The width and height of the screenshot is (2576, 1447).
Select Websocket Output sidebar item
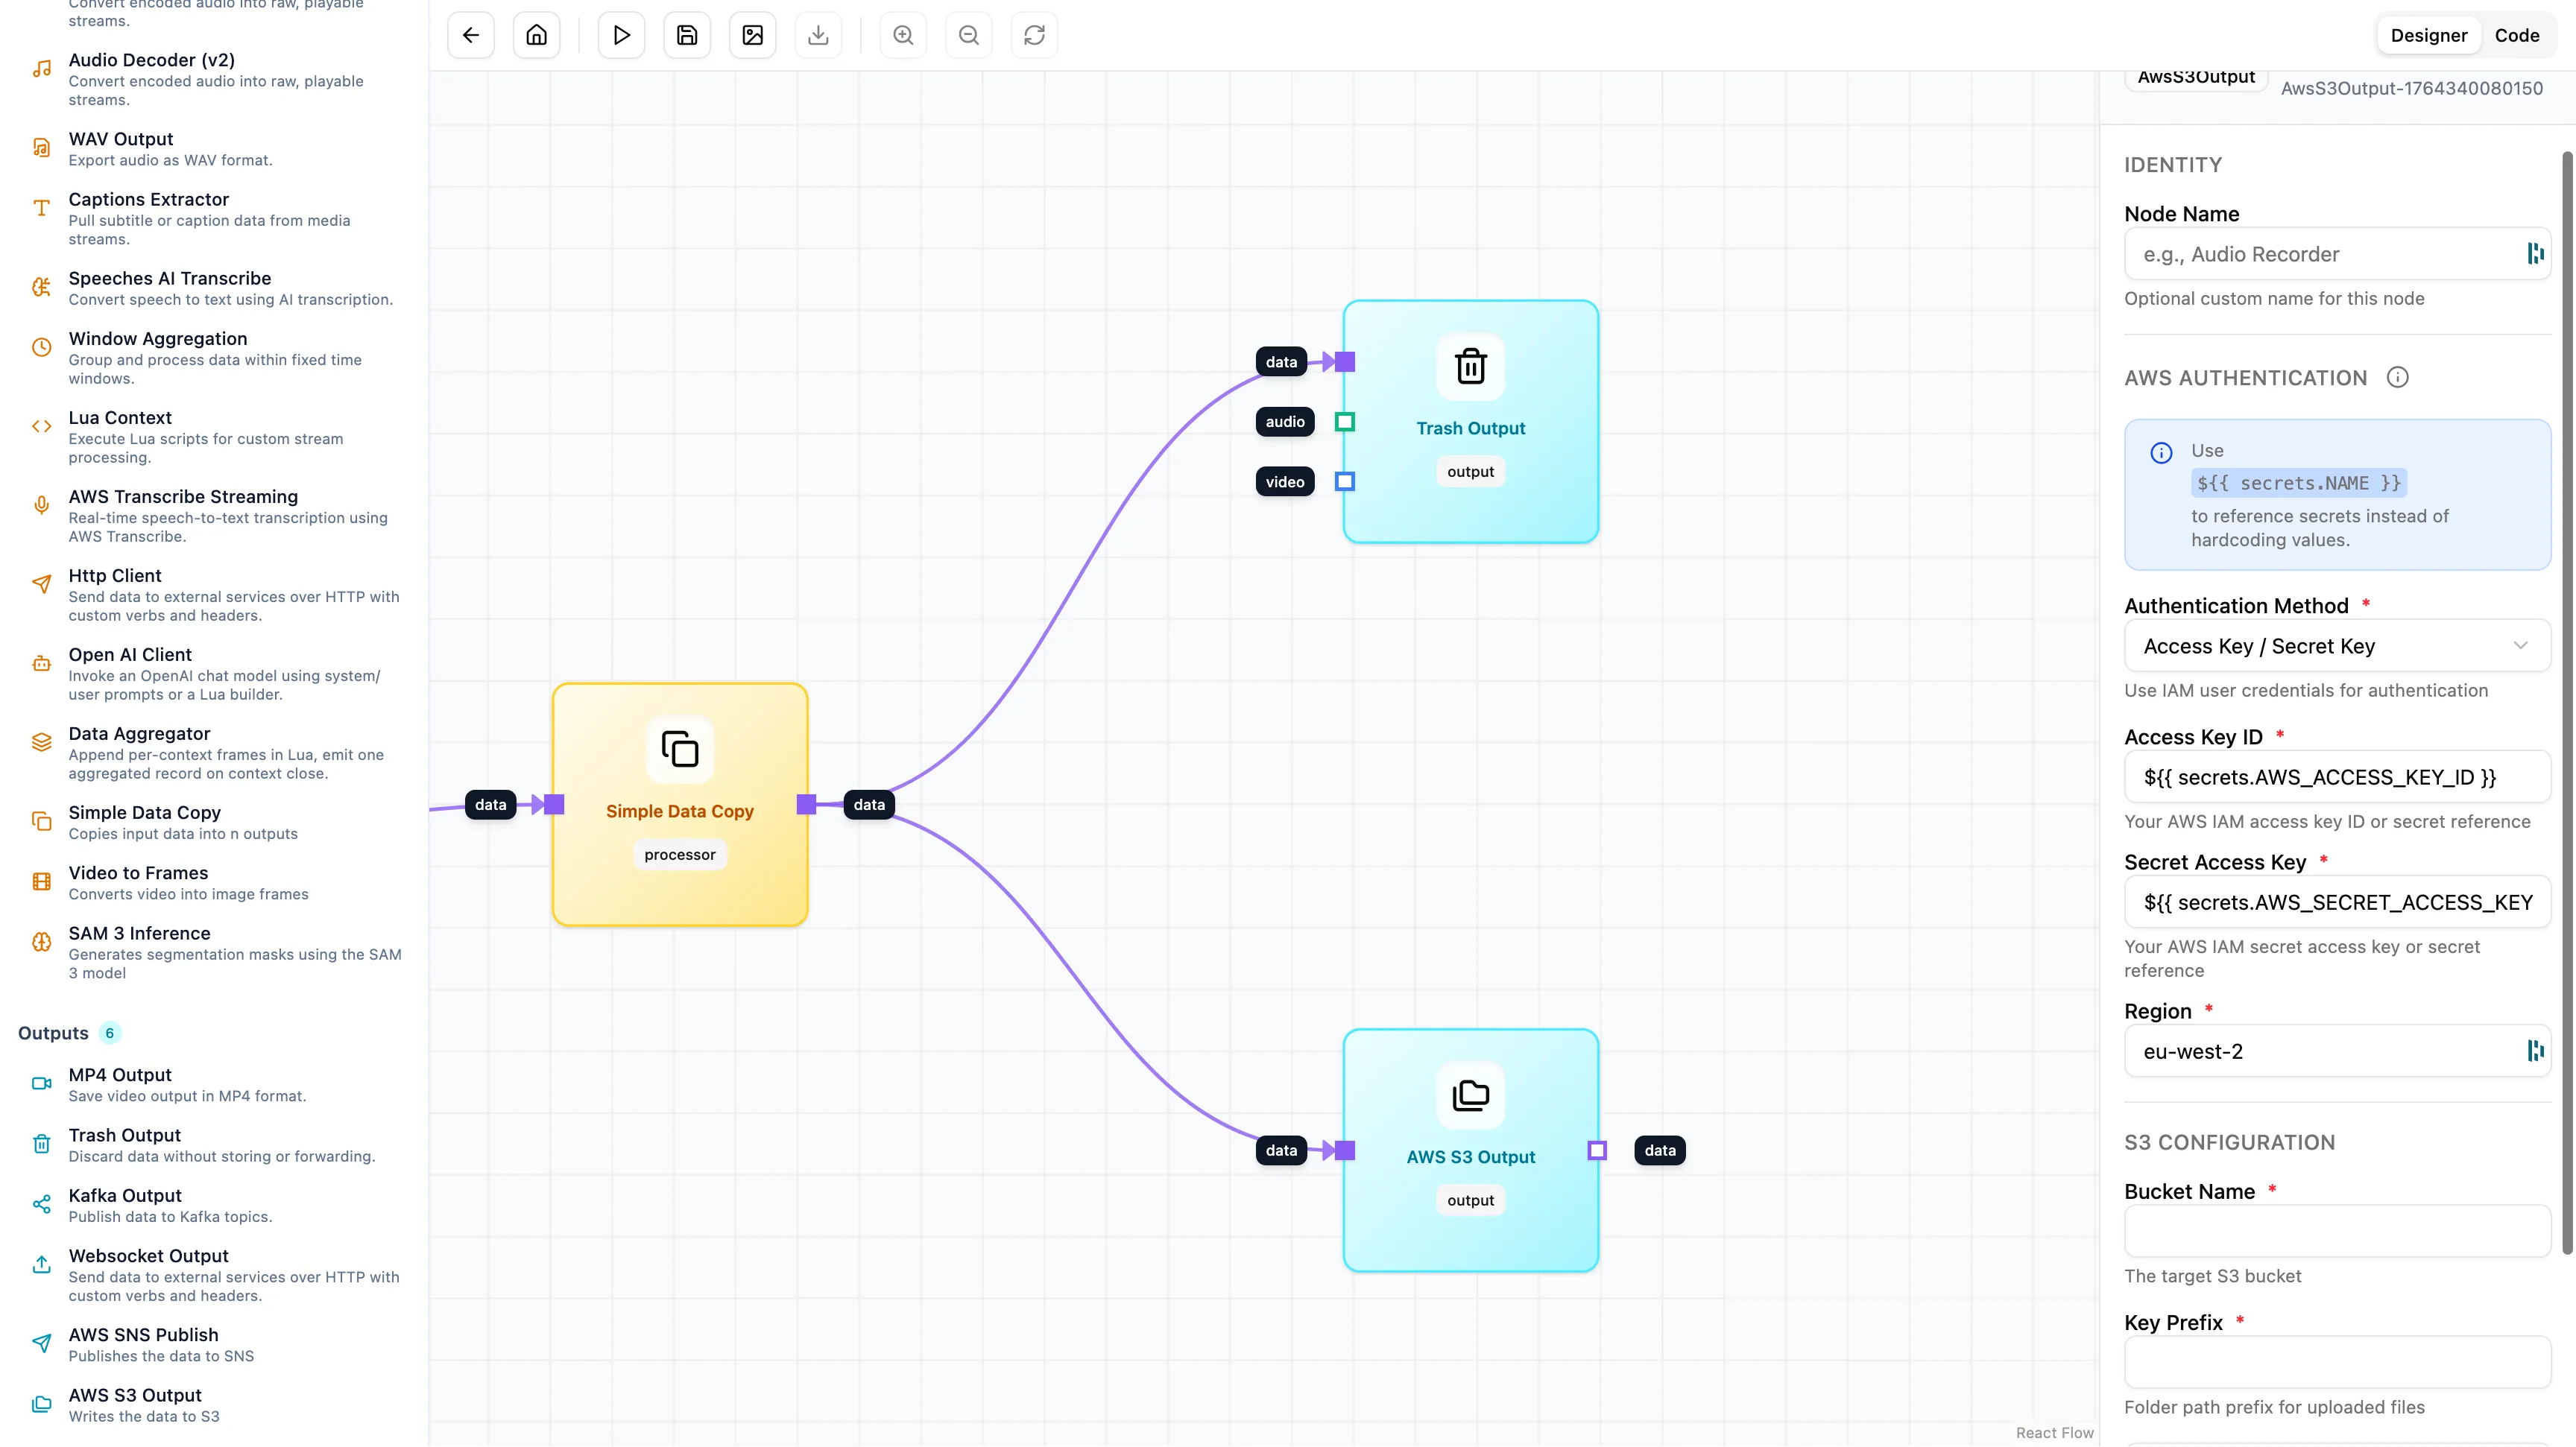coord(215,1274)
